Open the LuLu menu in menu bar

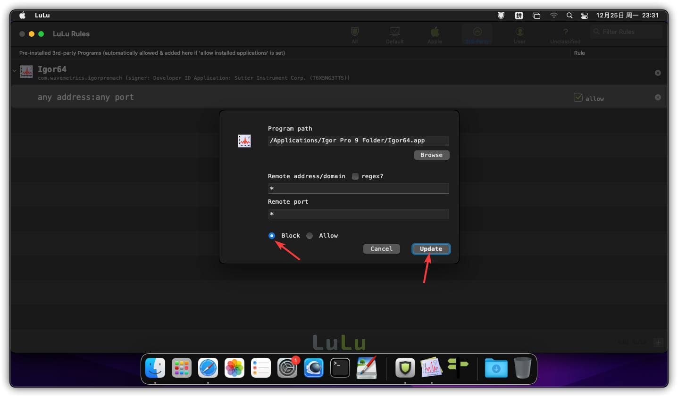[42, 16]
